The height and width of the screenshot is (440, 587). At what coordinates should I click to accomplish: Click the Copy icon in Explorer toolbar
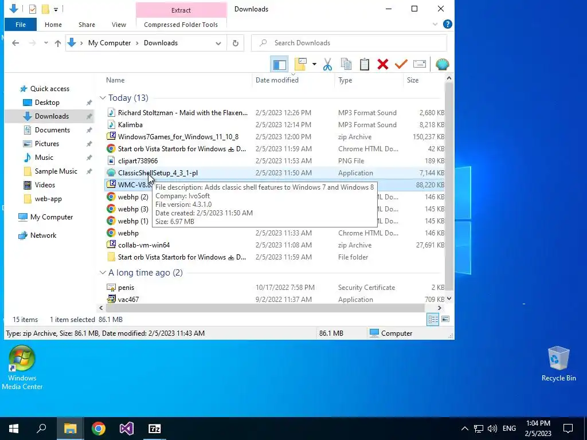tap(346, 64)
